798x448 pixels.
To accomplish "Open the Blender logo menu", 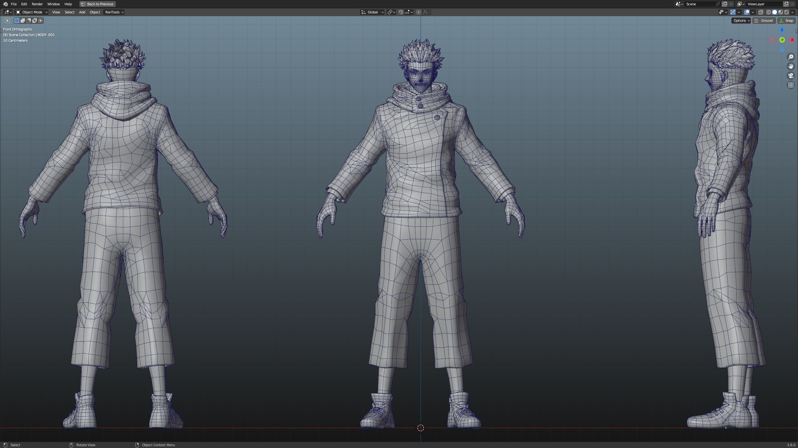I will coord(5,4).
